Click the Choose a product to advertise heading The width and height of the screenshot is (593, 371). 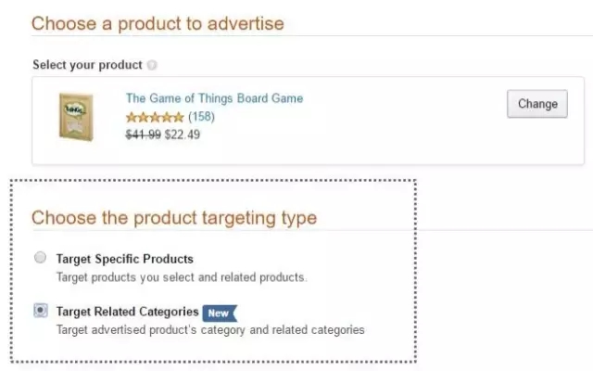coord(158,23)
